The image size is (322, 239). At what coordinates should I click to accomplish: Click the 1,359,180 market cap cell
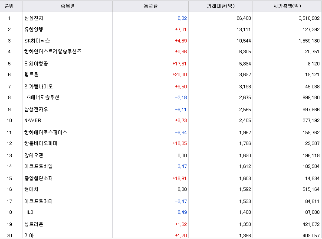[x=309, y=41]
